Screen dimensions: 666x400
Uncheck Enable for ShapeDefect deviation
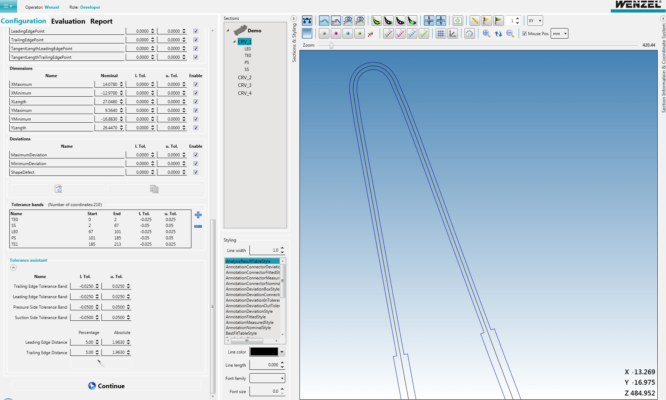pos(196,172)
